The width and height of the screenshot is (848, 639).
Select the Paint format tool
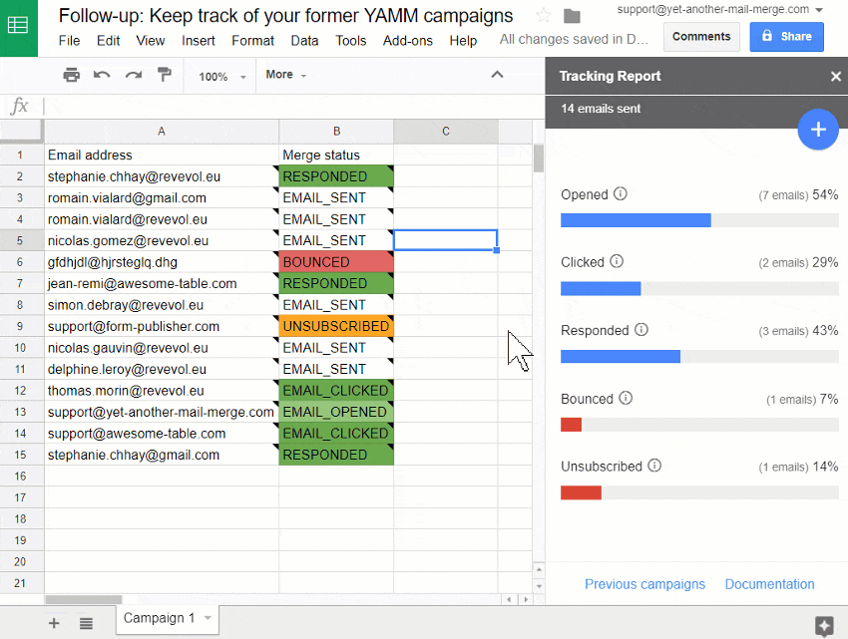point(165,74)
